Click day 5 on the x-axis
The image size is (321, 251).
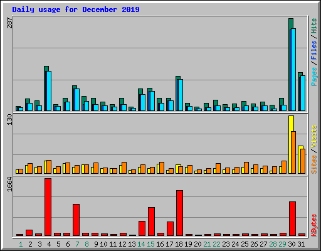point(58,244)
